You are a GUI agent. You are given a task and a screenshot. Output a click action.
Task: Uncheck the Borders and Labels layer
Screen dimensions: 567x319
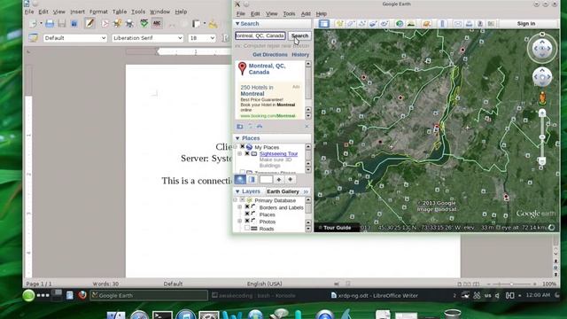pos(247,206)
